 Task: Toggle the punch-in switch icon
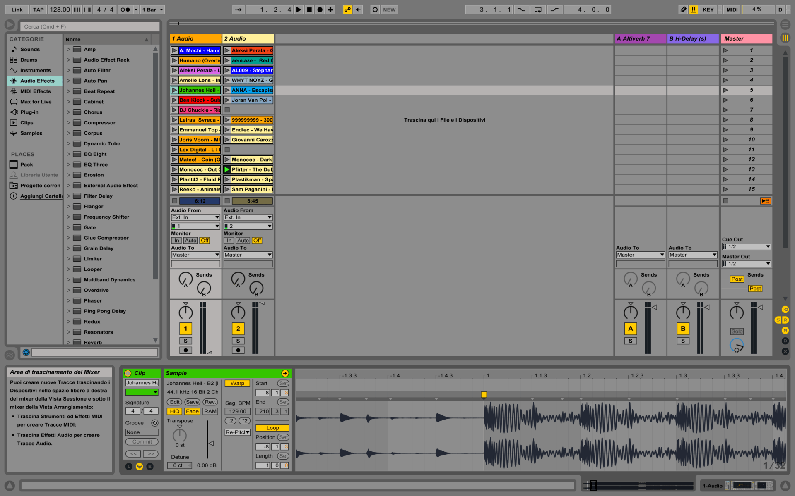(x=521, y=10)
